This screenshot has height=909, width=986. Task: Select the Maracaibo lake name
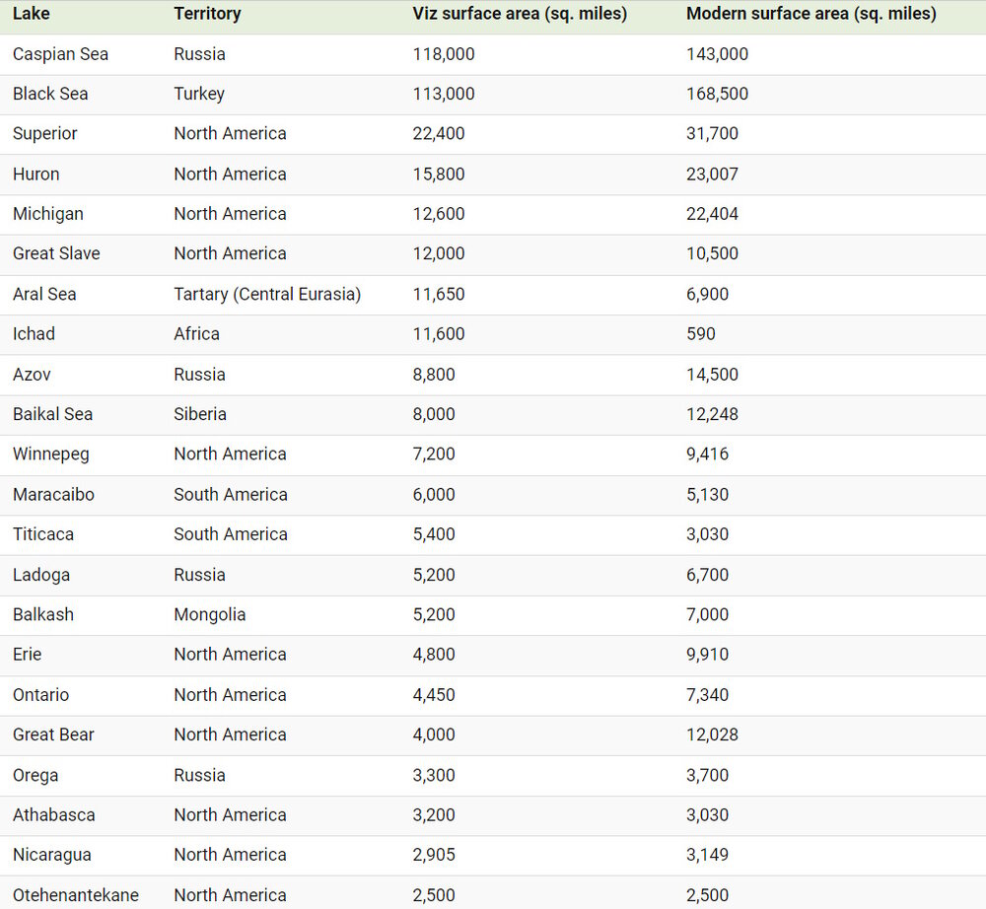(x=53, y=494)
